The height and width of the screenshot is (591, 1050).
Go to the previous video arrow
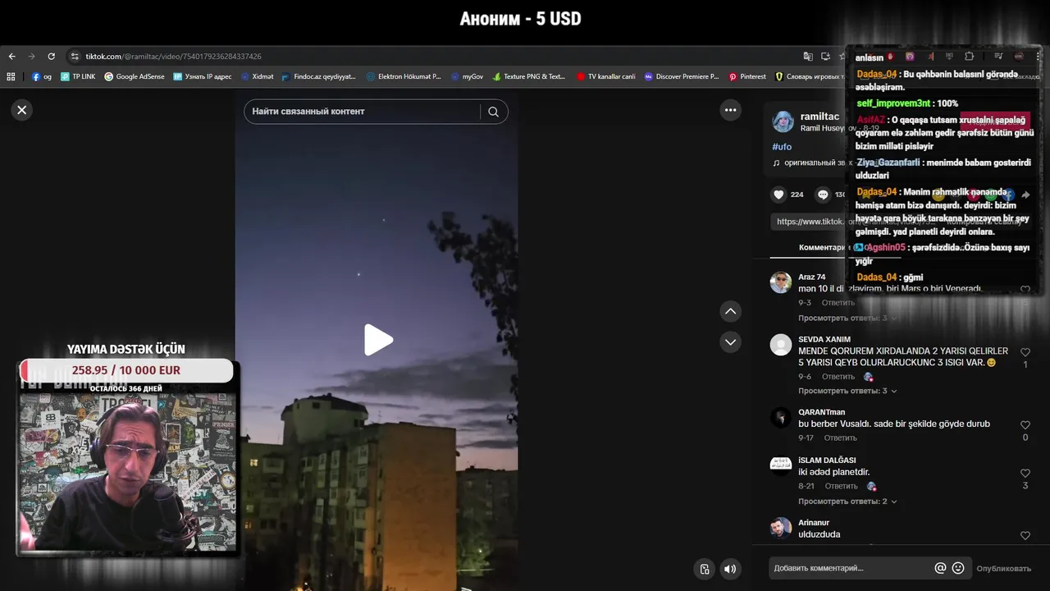coord(730,311)
